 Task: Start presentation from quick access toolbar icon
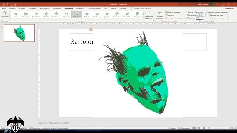pyautogui.click(x=16, y=4)
